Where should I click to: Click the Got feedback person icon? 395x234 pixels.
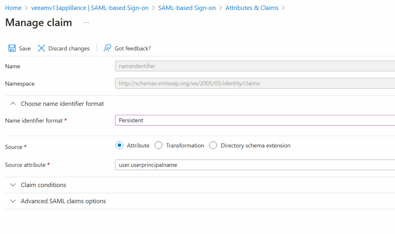click(x=107, y=48)
